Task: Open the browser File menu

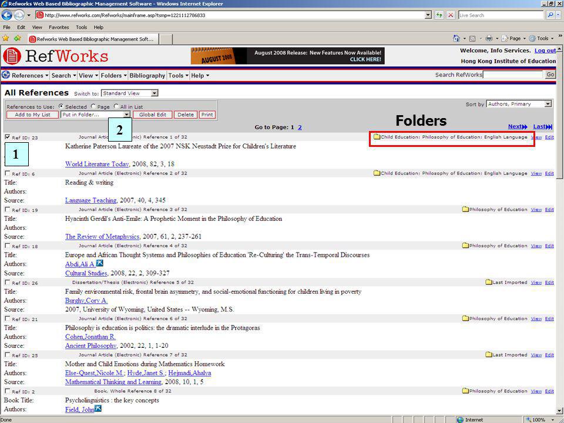Action: [x=6, y=27]
